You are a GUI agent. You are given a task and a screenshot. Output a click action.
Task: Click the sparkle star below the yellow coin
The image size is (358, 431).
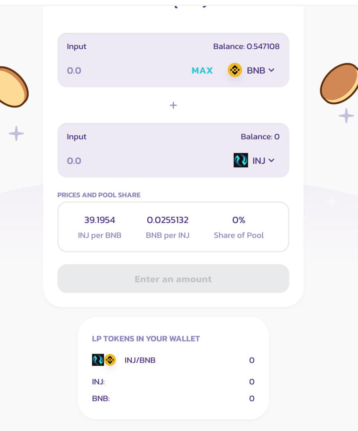pos(17,133)
